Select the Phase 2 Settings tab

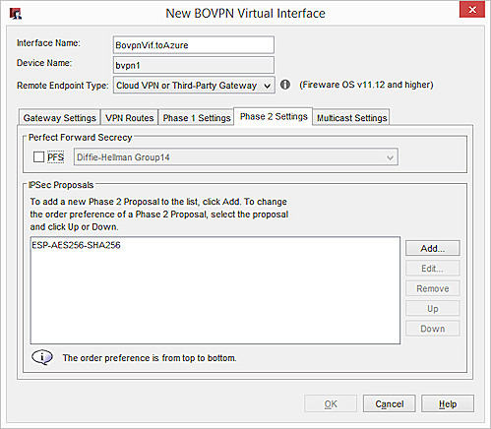274,116
